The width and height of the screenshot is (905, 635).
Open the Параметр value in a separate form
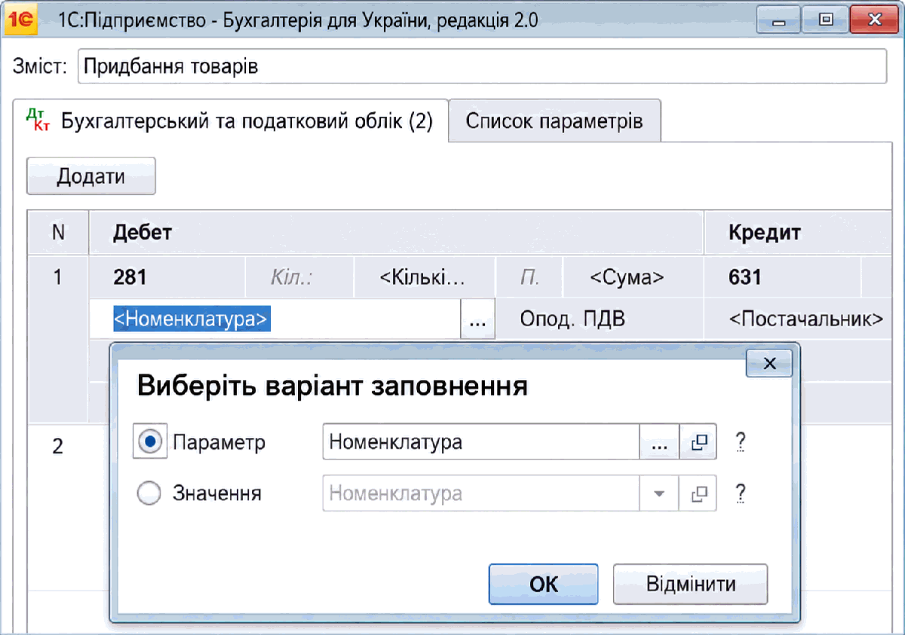698,442
